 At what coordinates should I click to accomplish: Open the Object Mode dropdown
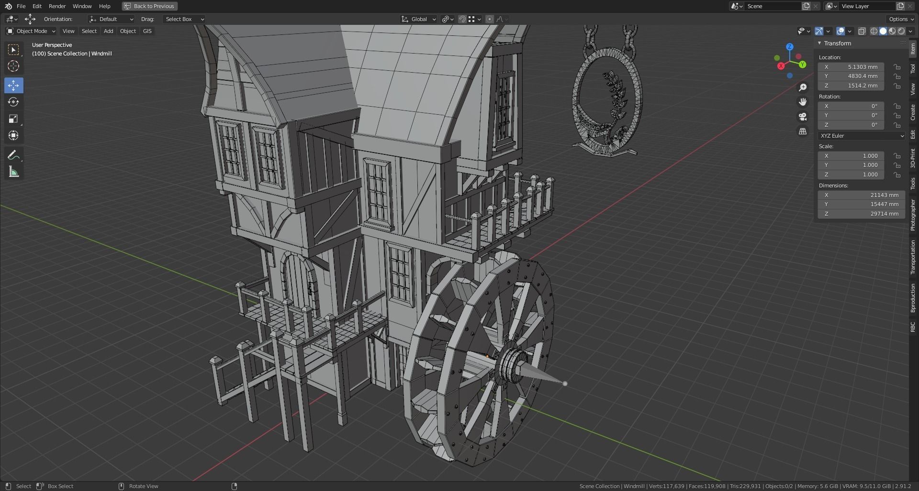(x=31, y=31)
